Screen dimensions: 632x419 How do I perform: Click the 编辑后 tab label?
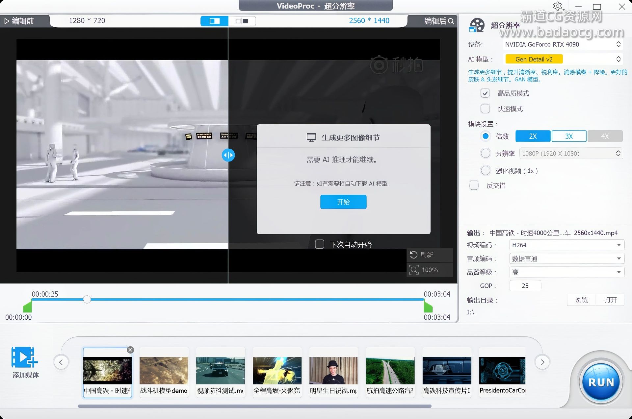(x=435, y=21)
